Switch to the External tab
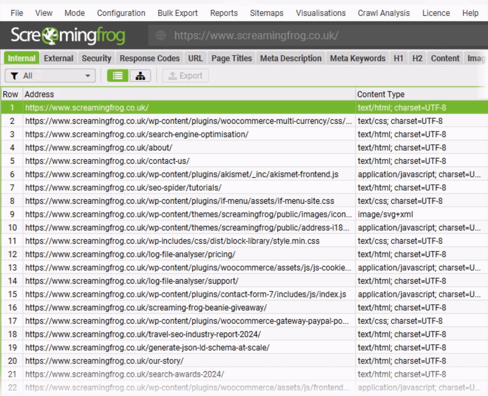This screenshot has width=488, height=396. click(58, 58)
